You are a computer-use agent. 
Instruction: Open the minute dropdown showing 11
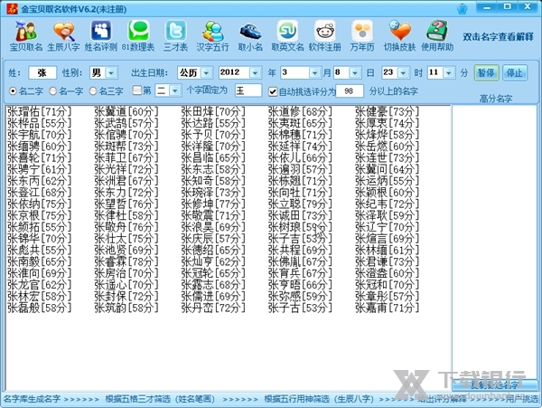pos(449,72)
